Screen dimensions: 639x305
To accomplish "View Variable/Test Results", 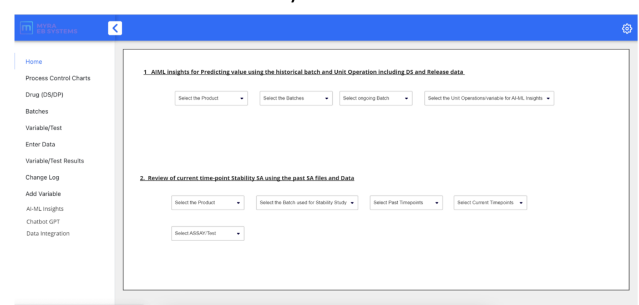I will 54,161.
